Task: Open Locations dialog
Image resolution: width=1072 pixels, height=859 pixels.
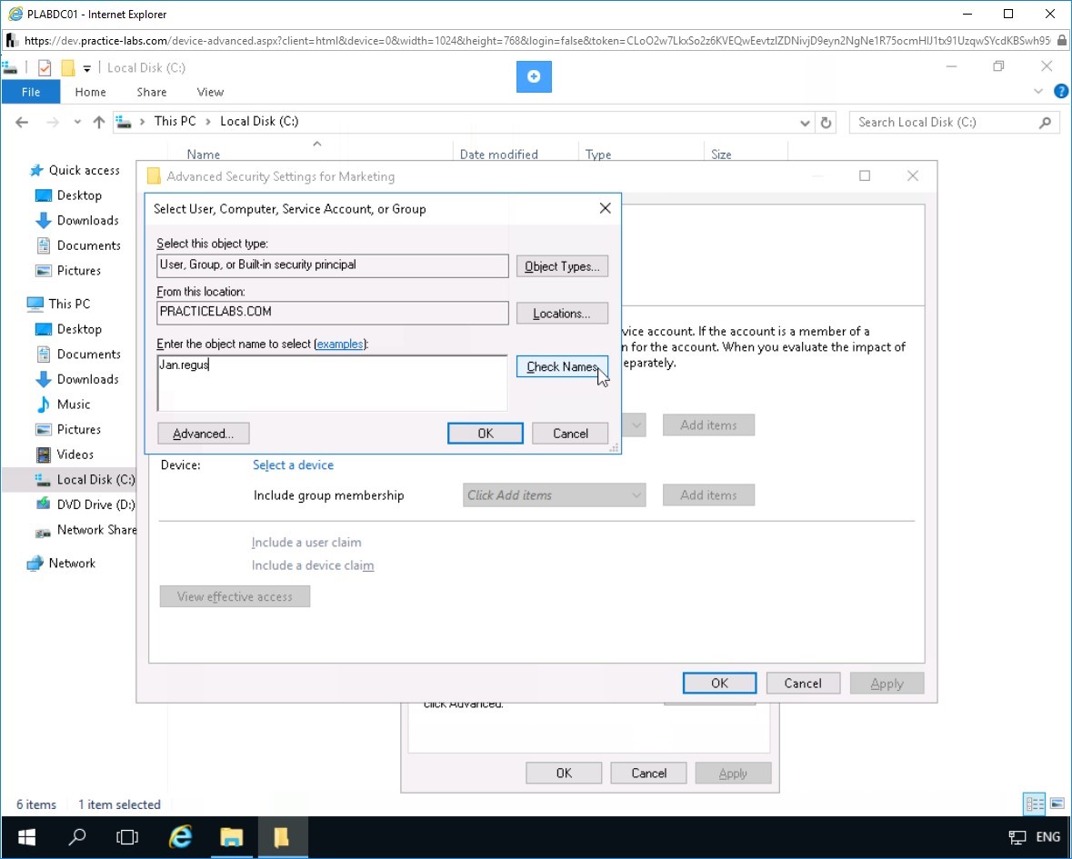Action: [x=561, y=314]
